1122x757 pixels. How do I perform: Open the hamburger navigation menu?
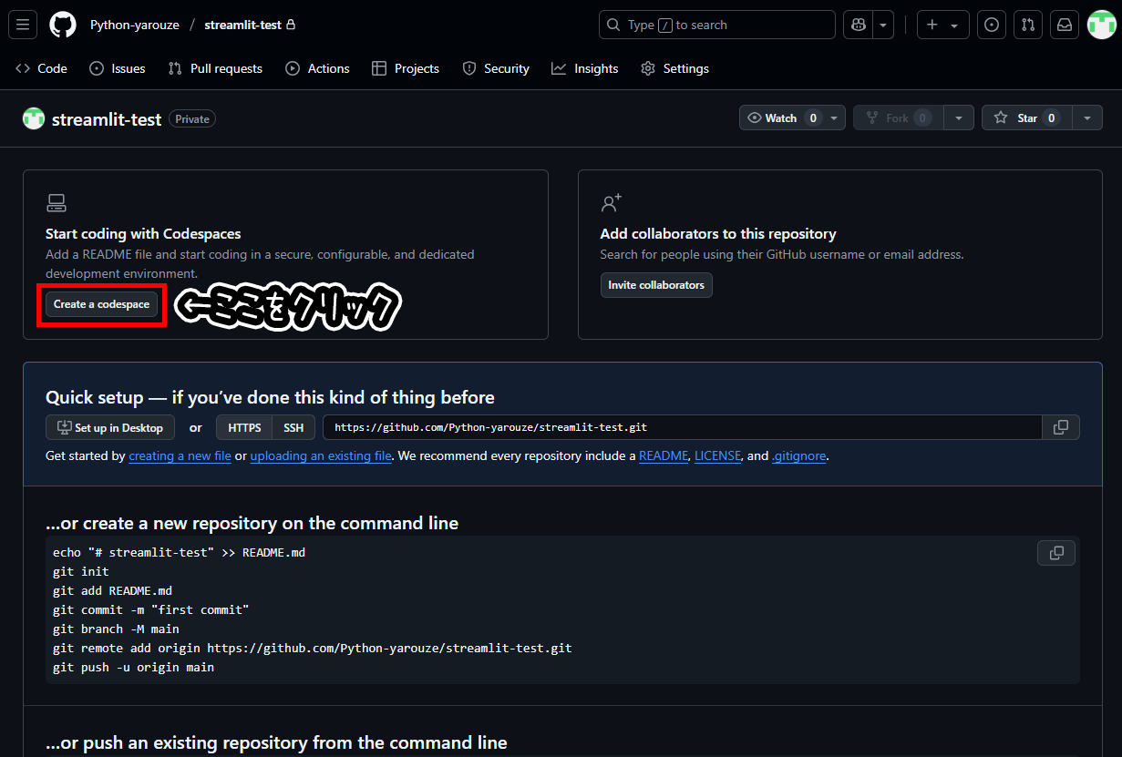[23, 25]
